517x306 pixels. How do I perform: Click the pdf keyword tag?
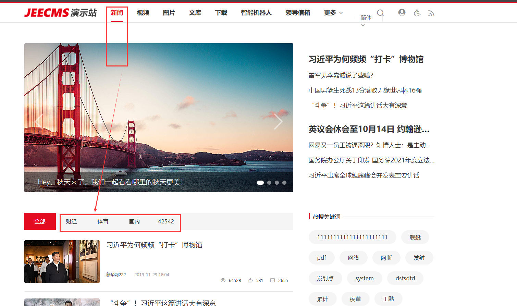coord(322,258)
